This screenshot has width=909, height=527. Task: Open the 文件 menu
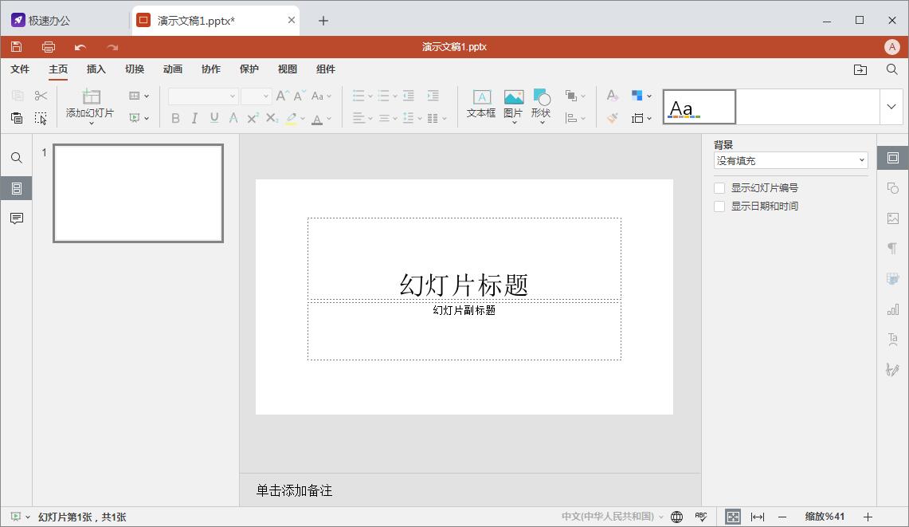(20, 69)
